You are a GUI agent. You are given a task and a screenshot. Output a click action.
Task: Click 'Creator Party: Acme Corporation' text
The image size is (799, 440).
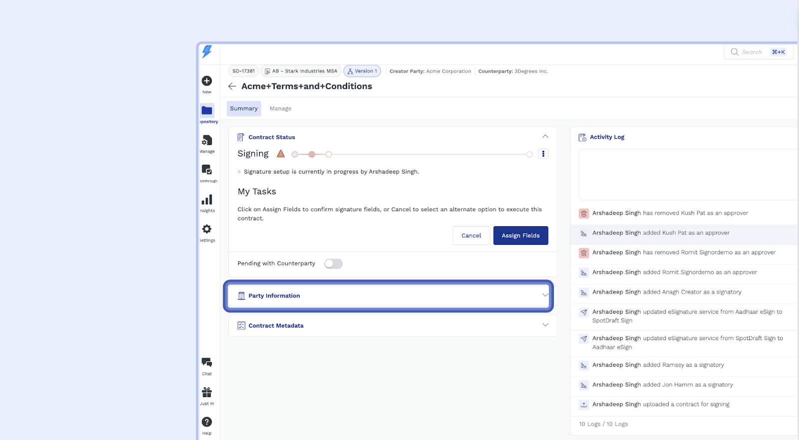click(x=430, y=71)
